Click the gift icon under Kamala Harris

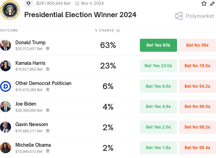(x=48, y=69)
